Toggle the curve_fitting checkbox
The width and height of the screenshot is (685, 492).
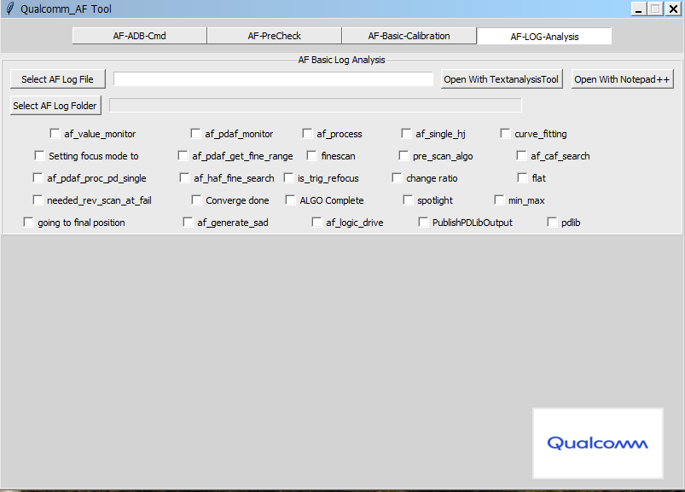pyautogui.click(x=506, y=134)
